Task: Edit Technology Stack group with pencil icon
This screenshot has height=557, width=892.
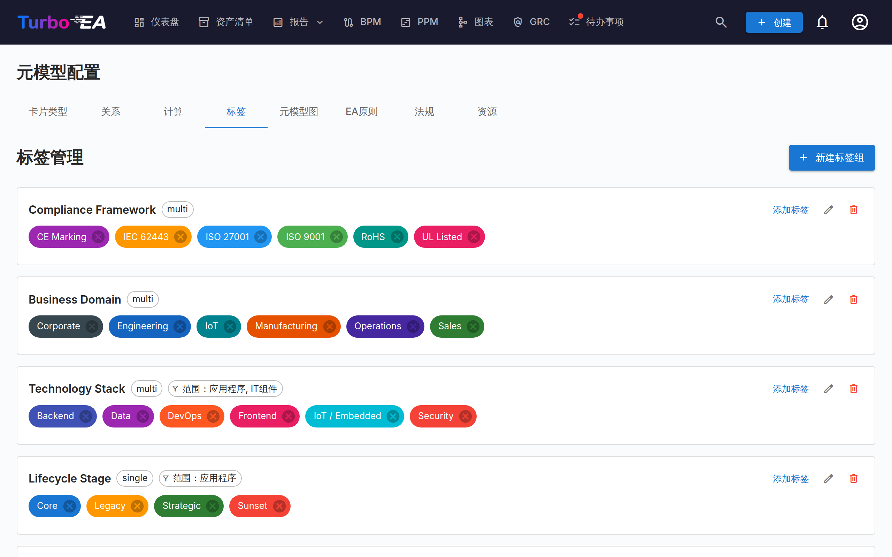Action: point(829,389)
